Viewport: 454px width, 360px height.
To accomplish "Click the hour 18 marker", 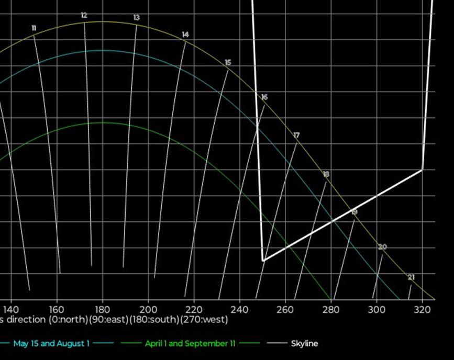I will (326, 174).
